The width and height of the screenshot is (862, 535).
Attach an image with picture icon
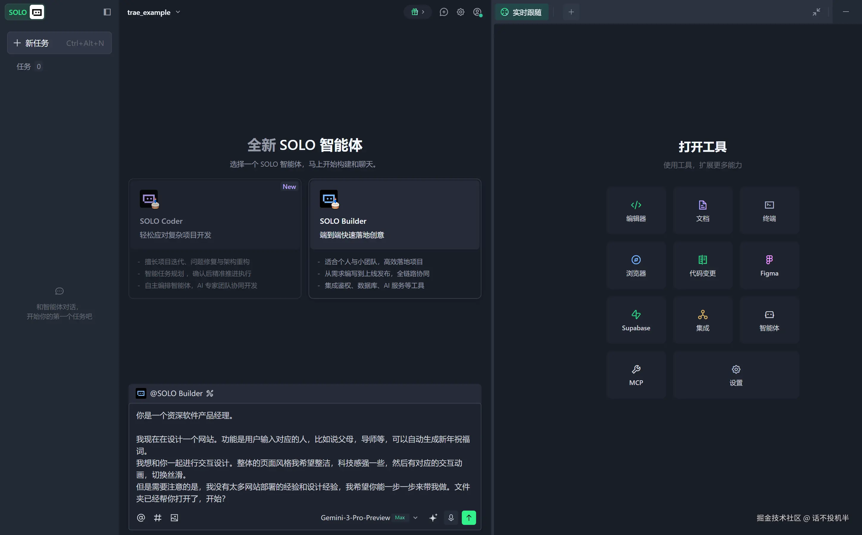[174, 518]
